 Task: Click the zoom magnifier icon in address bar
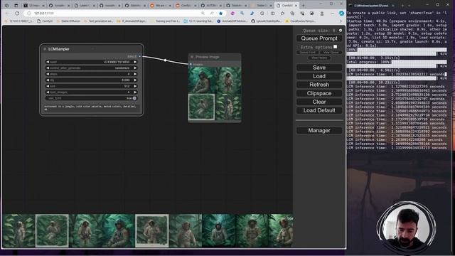point(203,14)
